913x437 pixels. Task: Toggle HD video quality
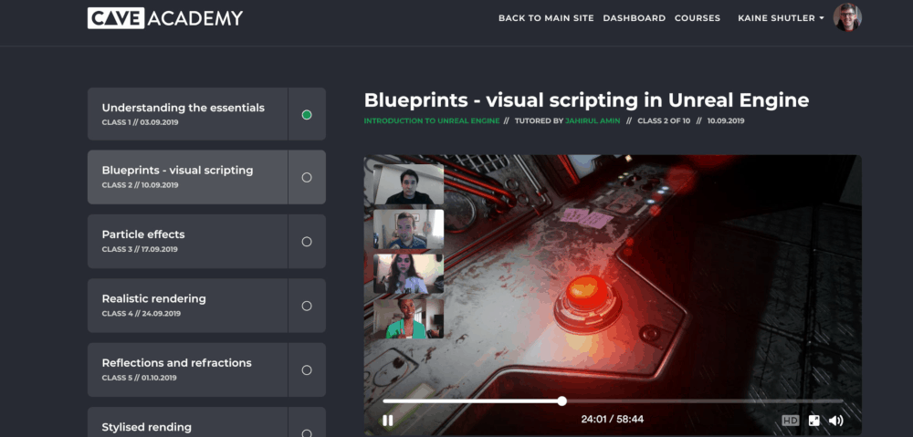(x=790, y=421)
